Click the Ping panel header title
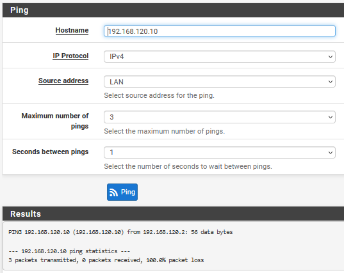 (x=19, y=10)
